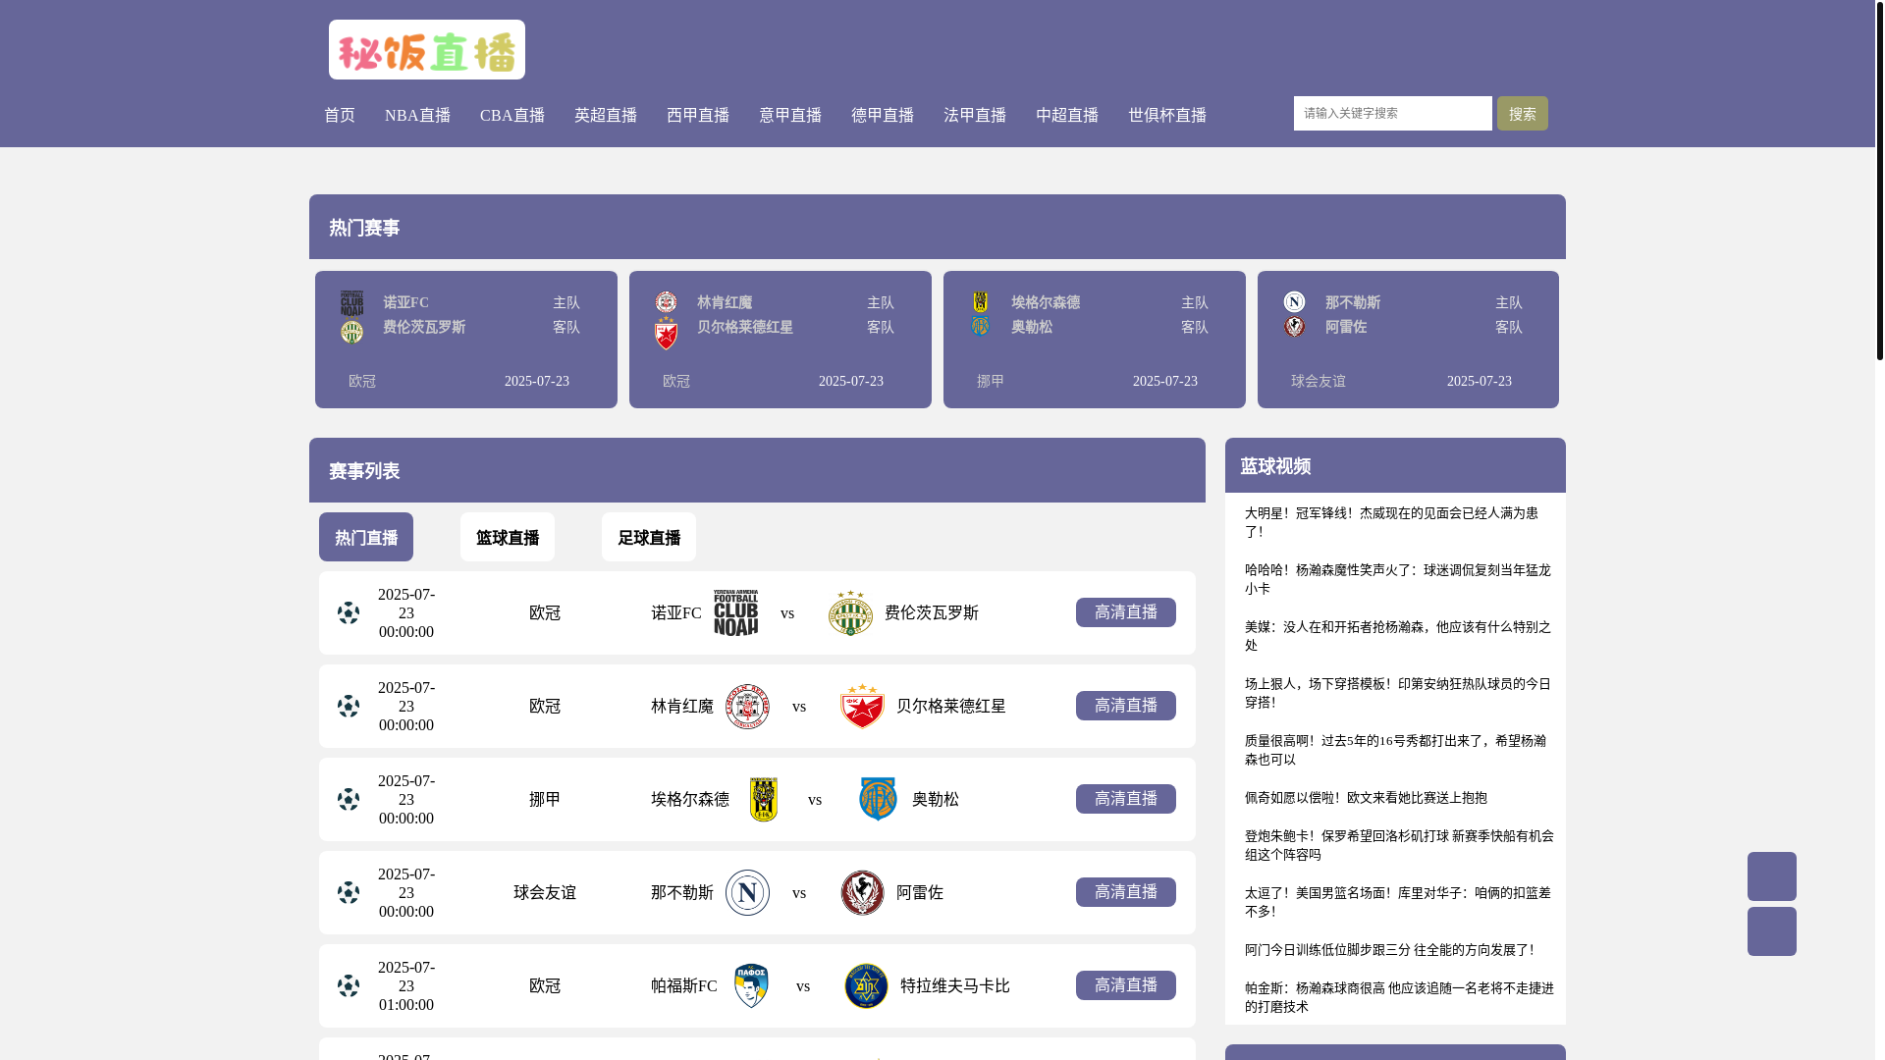Open 德甲直播 navigation link
The width and height of the screenshot is (1885, 1060).
(x=883, y=115)
